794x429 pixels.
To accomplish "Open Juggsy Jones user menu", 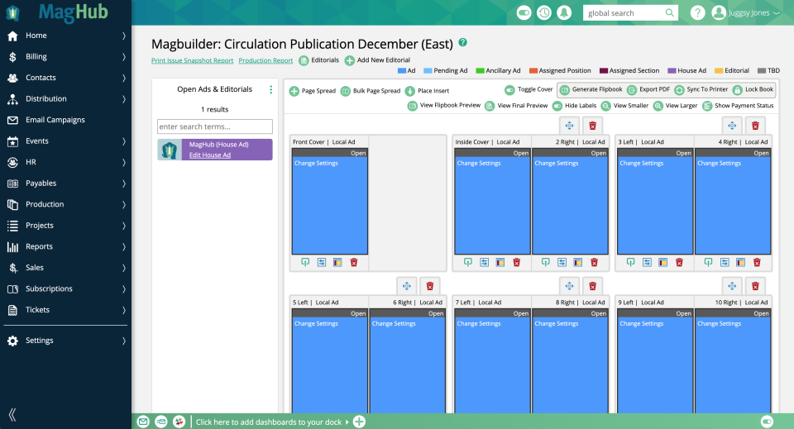I will (746, 12).
